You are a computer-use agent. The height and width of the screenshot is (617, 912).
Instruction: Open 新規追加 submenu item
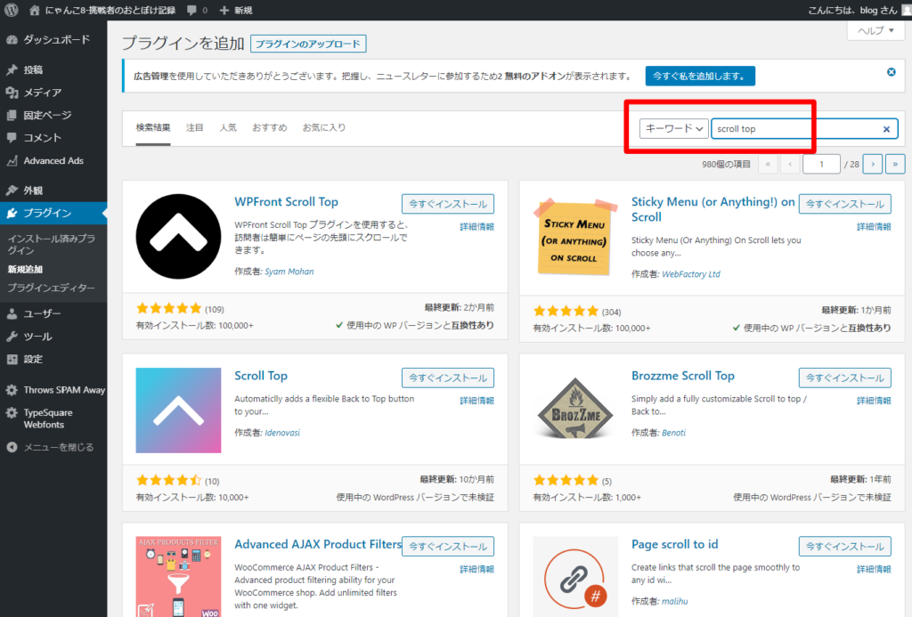click(25, 269)
